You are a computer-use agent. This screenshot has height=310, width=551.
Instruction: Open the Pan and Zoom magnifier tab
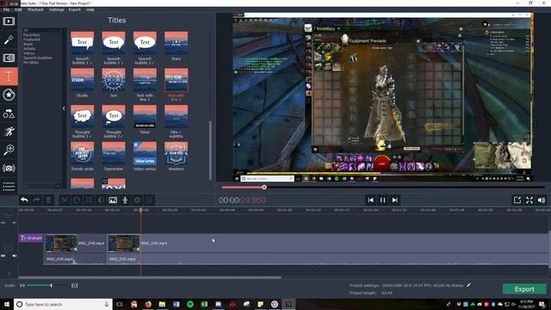point(9,150)
